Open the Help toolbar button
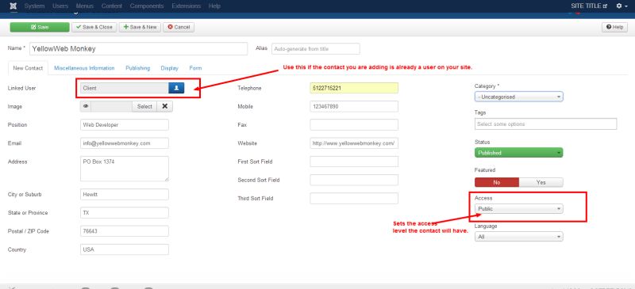This screenshot has height=289, width=635. coord(614,27)
